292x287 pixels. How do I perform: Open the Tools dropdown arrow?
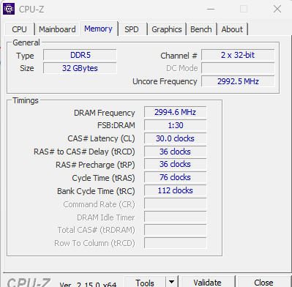coord(172,282)
